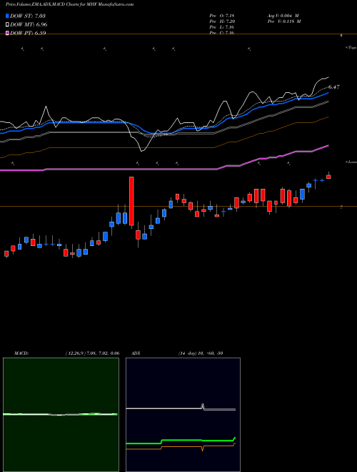Click the 'ADX' panel label
Image resolution: width=357 pixels, height=472 pixels.
[x=136, y=353]
